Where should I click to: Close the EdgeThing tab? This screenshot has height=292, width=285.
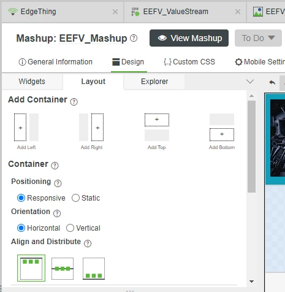click(115, 12)
